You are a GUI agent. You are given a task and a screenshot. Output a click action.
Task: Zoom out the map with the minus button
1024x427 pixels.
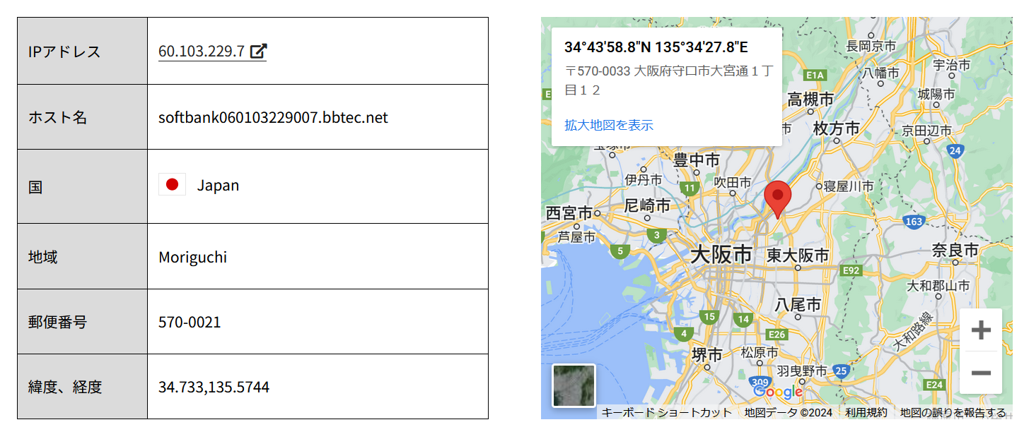pyautogui.click(x=981, y=373)
